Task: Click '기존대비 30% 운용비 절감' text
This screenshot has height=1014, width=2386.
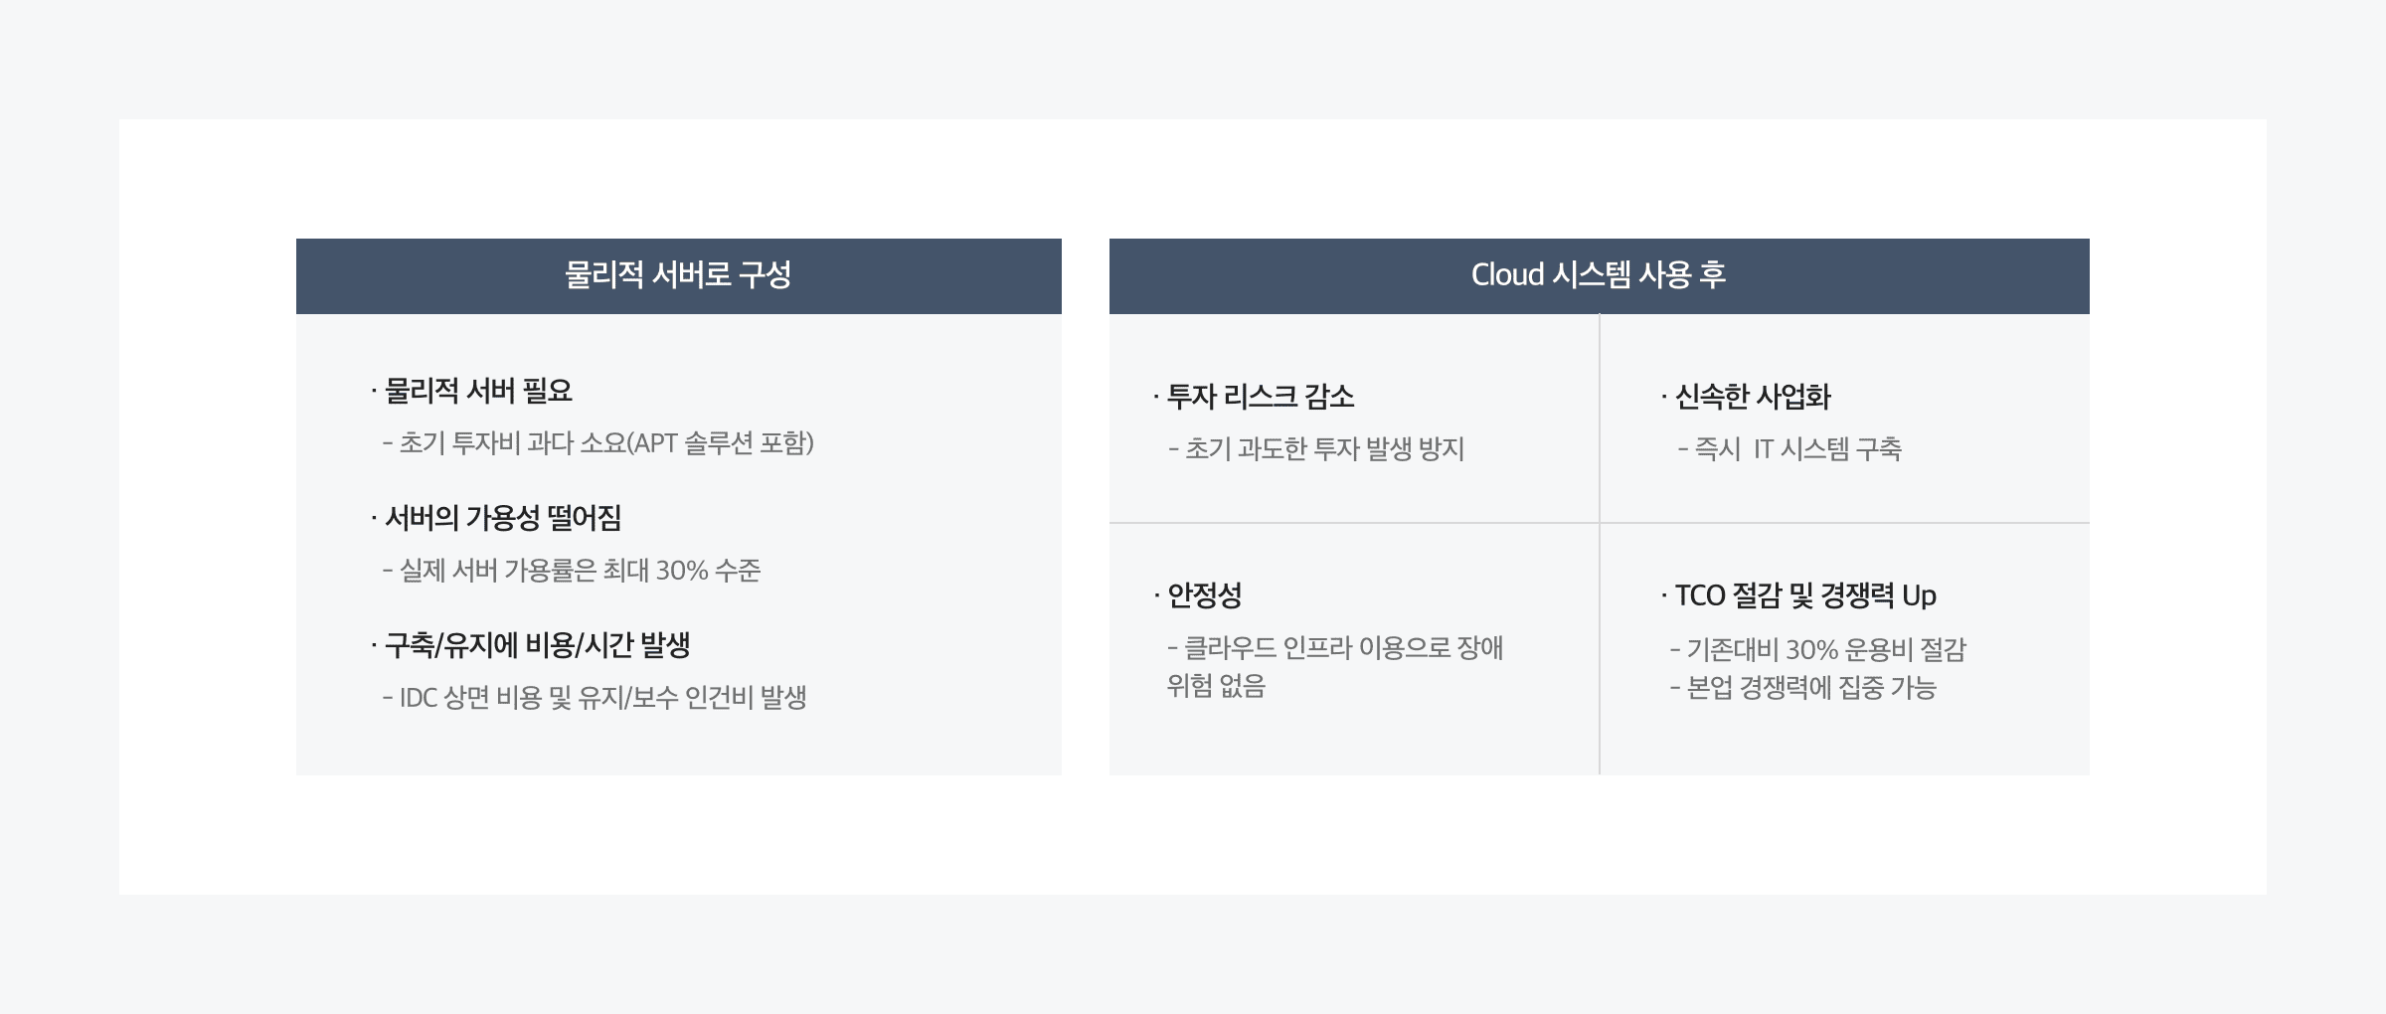Action: coord(1826,650)
